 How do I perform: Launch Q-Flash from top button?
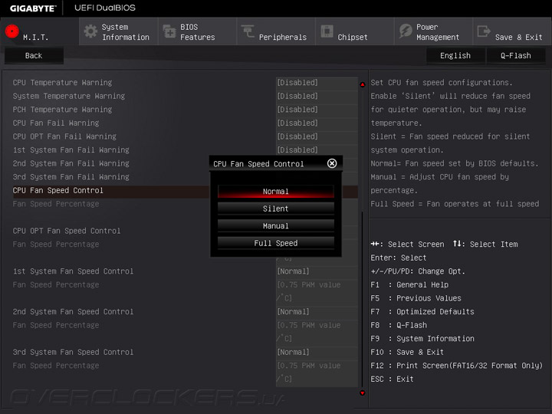click(x=516, y=56)
